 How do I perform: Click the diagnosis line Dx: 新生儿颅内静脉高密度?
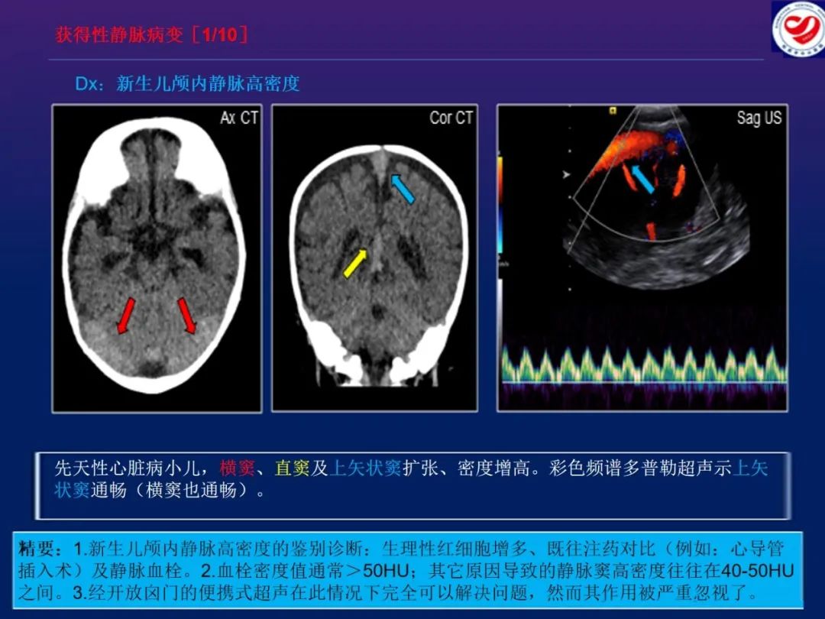187,84
